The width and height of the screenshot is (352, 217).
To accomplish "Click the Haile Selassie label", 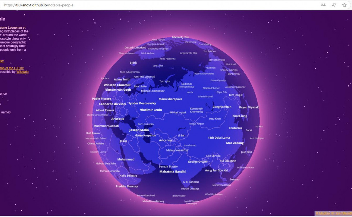I will click(128, 175).
